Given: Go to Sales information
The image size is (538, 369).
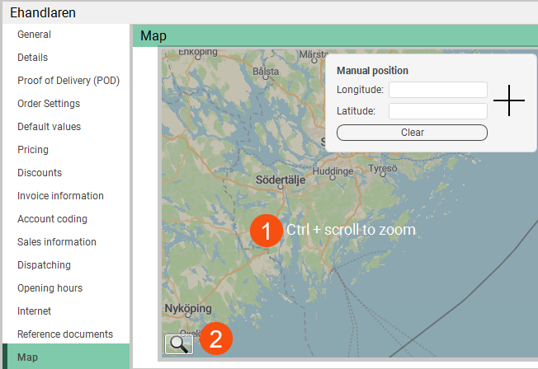Looking at the screenshot, I should (57, 242).
